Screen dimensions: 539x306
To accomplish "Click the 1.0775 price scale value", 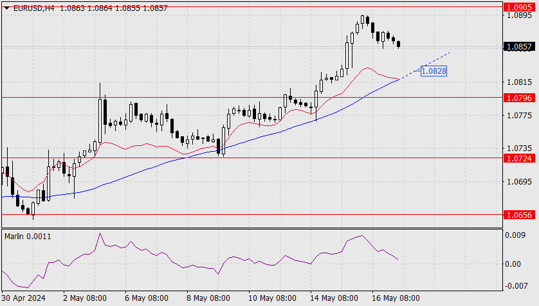I will [x=520, y=116].
